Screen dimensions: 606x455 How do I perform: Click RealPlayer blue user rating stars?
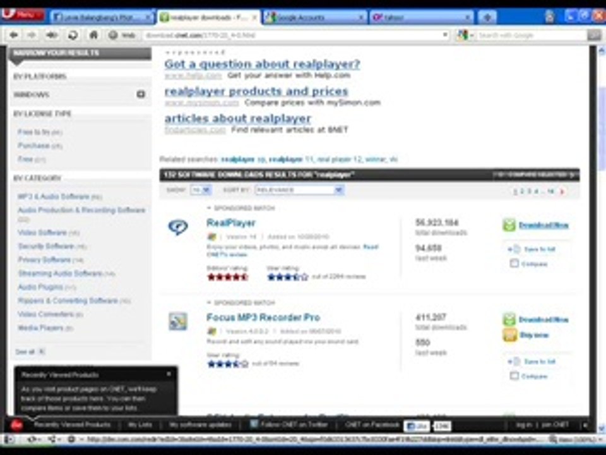click(288, 277)
